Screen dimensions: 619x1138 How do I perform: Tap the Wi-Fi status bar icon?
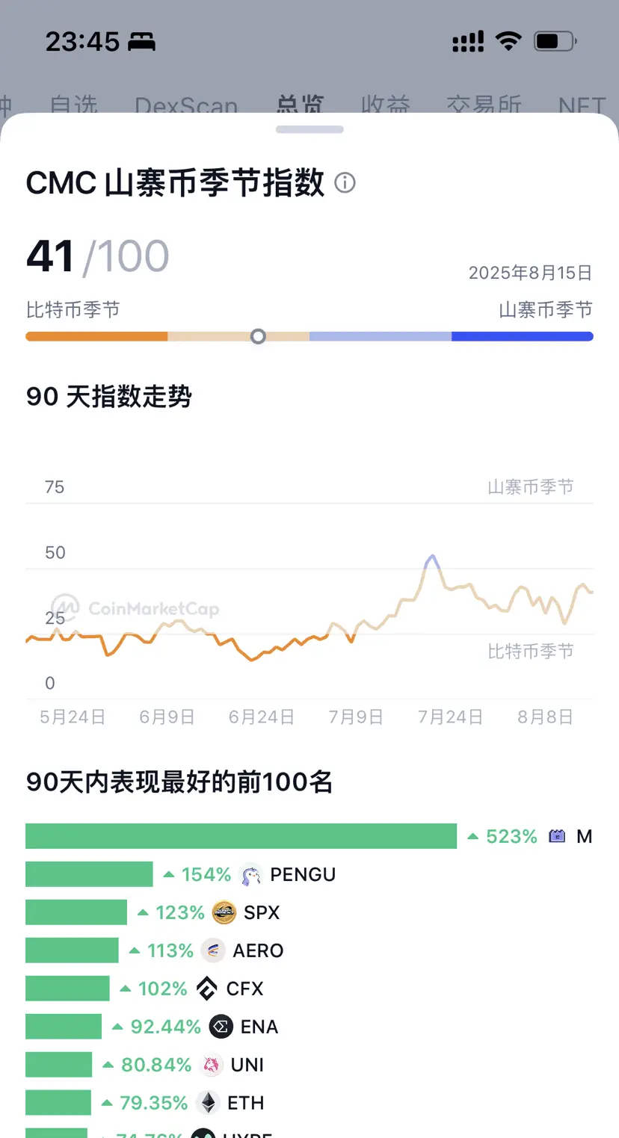pyautogui.click(x=508, y=41)
